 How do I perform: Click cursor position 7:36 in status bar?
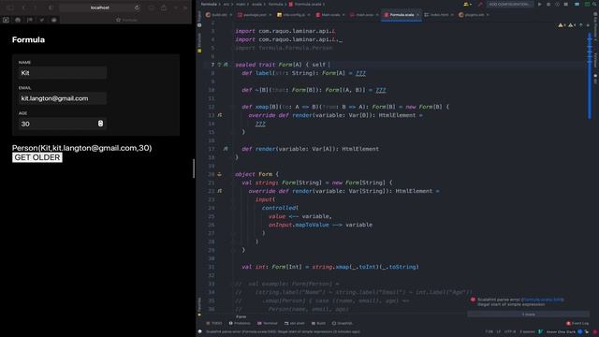click(x=489, y=331)
